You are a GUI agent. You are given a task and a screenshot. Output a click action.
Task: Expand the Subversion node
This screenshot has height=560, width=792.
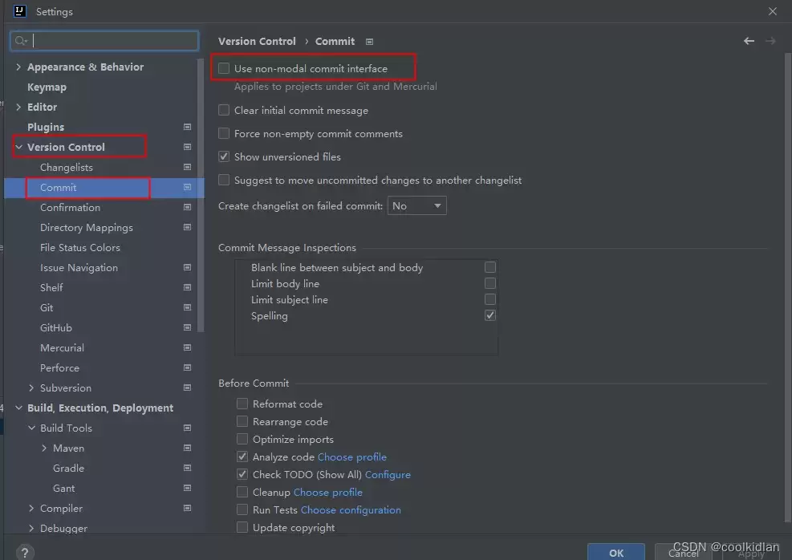(31, 388)
